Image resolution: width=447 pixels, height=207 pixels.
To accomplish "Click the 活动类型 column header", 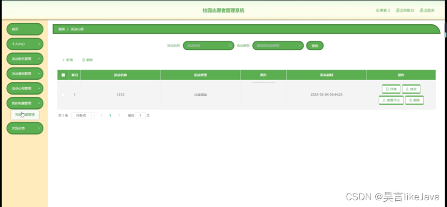I will click(201, 75).
